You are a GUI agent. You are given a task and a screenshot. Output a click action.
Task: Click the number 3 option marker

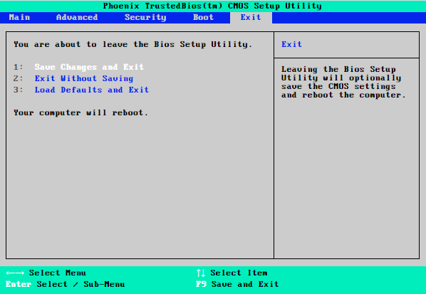tap(19, 90)
